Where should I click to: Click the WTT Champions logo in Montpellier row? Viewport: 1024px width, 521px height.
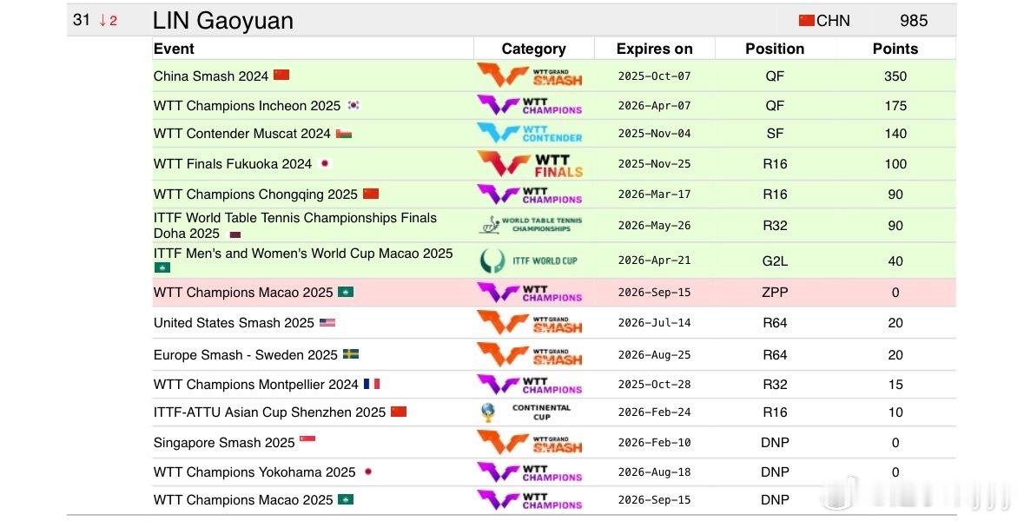(530, 385)
